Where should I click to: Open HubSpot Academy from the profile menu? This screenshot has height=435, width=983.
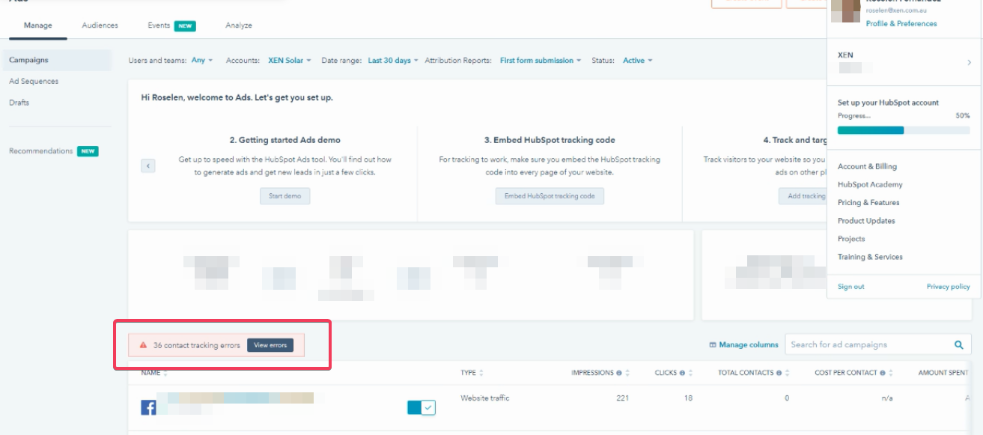coord(870,184)
